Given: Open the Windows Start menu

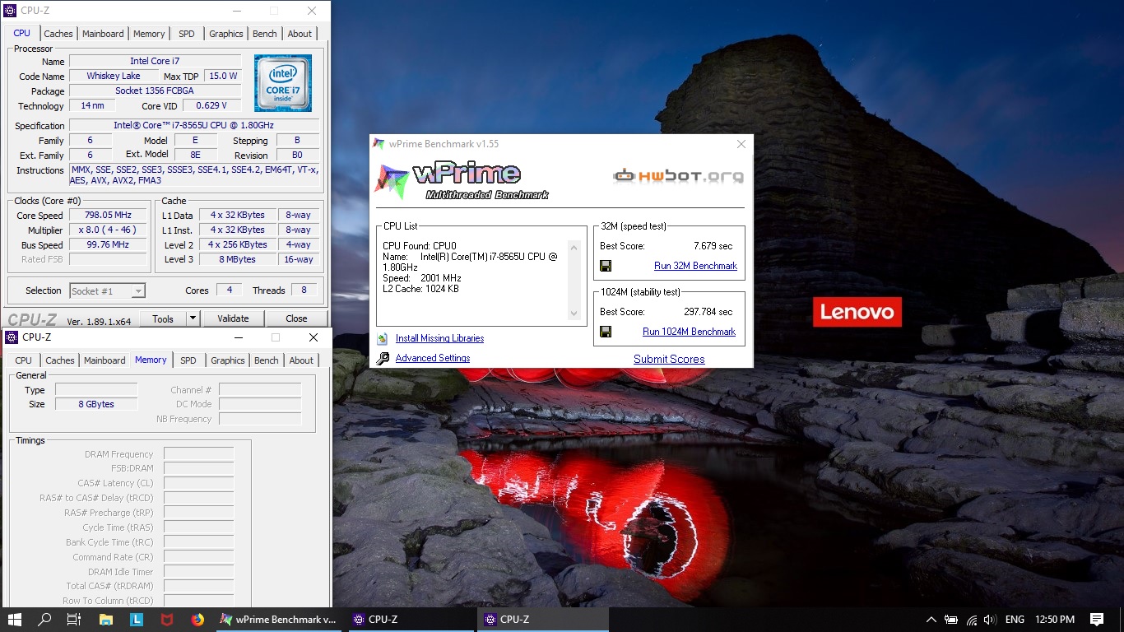Looking at the screenshot, I should click(14, 620).
